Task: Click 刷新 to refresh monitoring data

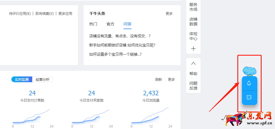Action: [159, 80]
